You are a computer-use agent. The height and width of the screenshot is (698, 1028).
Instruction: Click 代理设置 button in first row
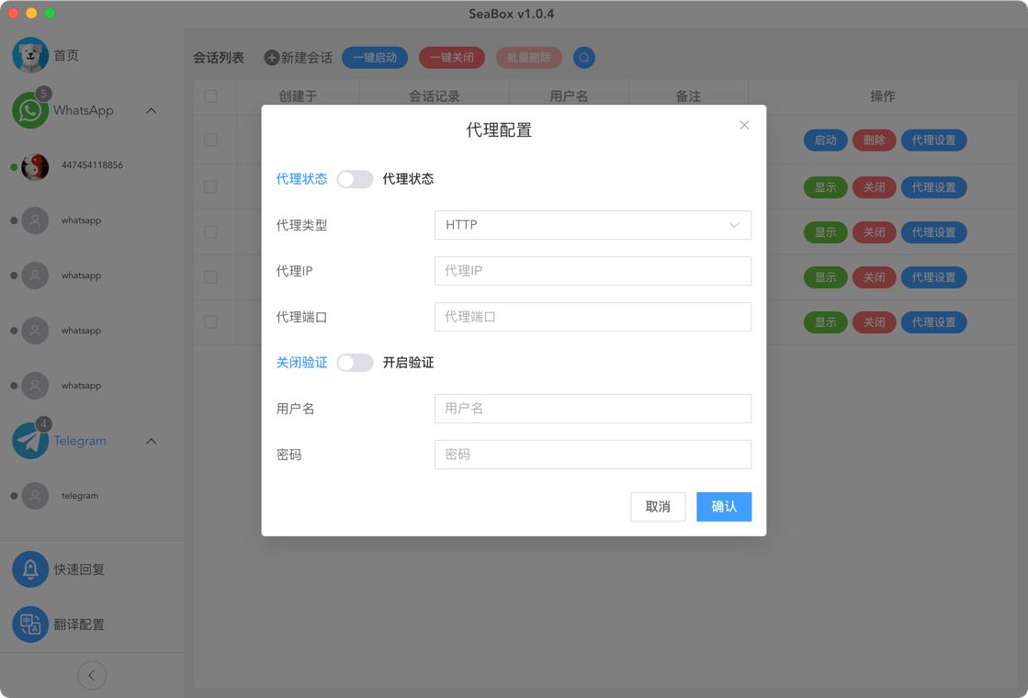(933, 141)
